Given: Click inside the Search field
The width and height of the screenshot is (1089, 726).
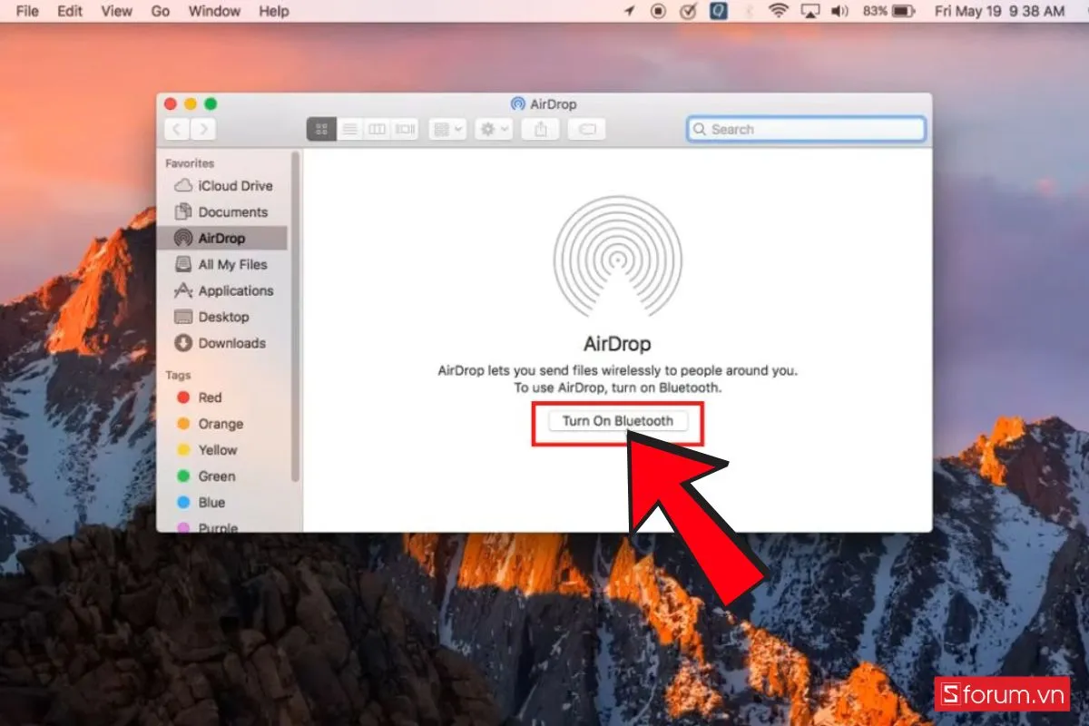Looking at the screenshot, I should [804, 129].
